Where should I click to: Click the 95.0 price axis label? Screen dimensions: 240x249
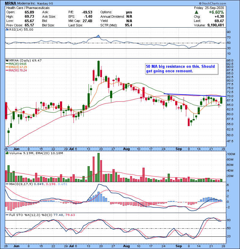pyautogui.click(x=230, y=61)
